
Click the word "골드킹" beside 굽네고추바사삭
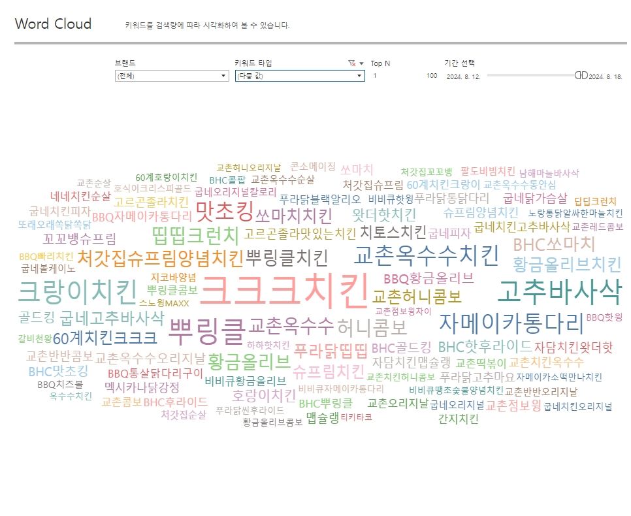tap(37, 317)
